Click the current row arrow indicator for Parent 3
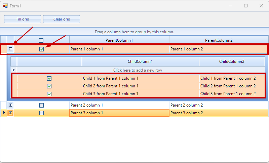This screenshot has height=163, width=269. [3, 113]
